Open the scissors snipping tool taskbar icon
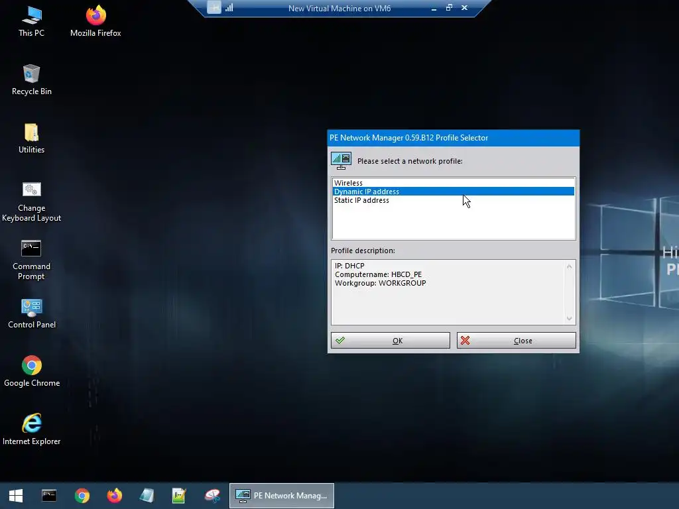 212,496
